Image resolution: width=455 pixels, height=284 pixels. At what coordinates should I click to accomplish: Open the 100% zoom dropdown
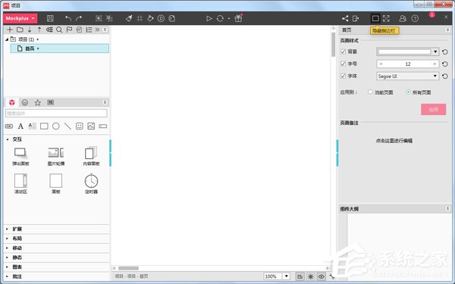[x=286, y=276]
